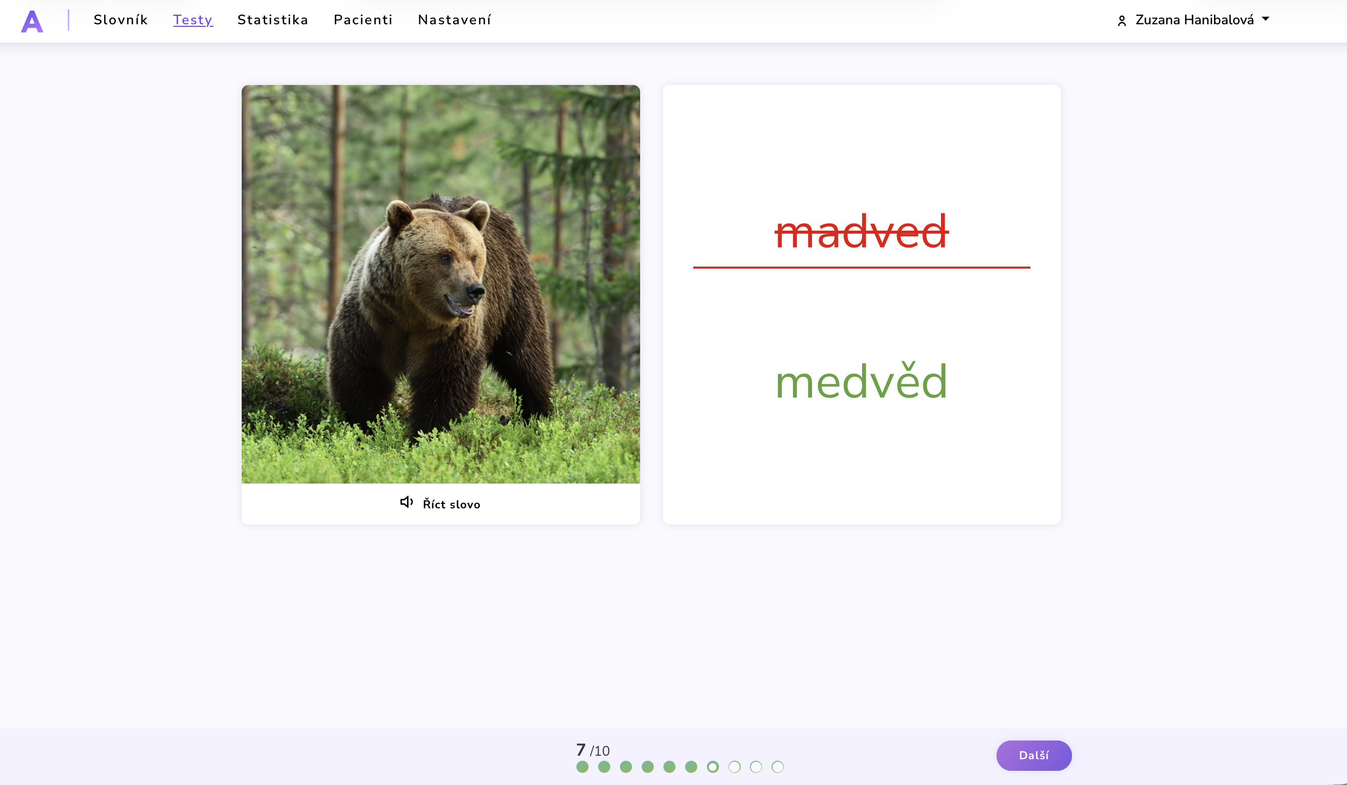This screenshot has width=1347, height=785.
Task: Click the speaker icon below the bear photo
Action: point(406,502)
